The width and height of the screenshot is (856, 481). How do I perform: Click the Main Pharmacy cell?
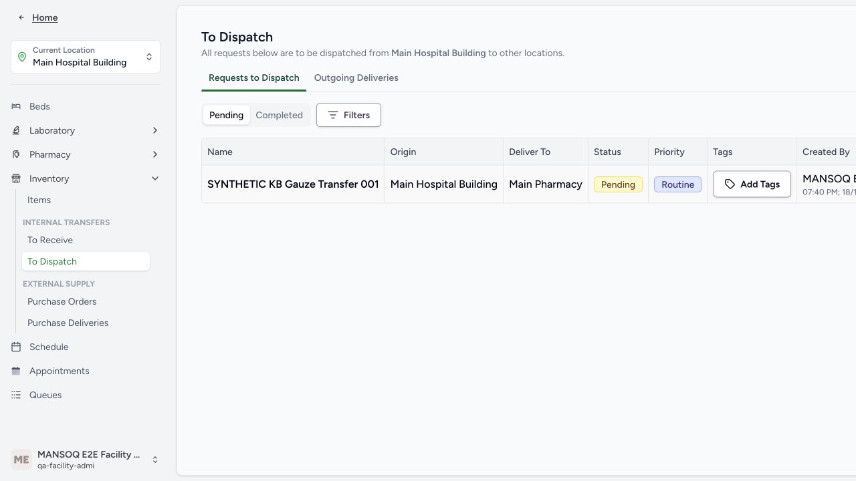click(546, 184)
